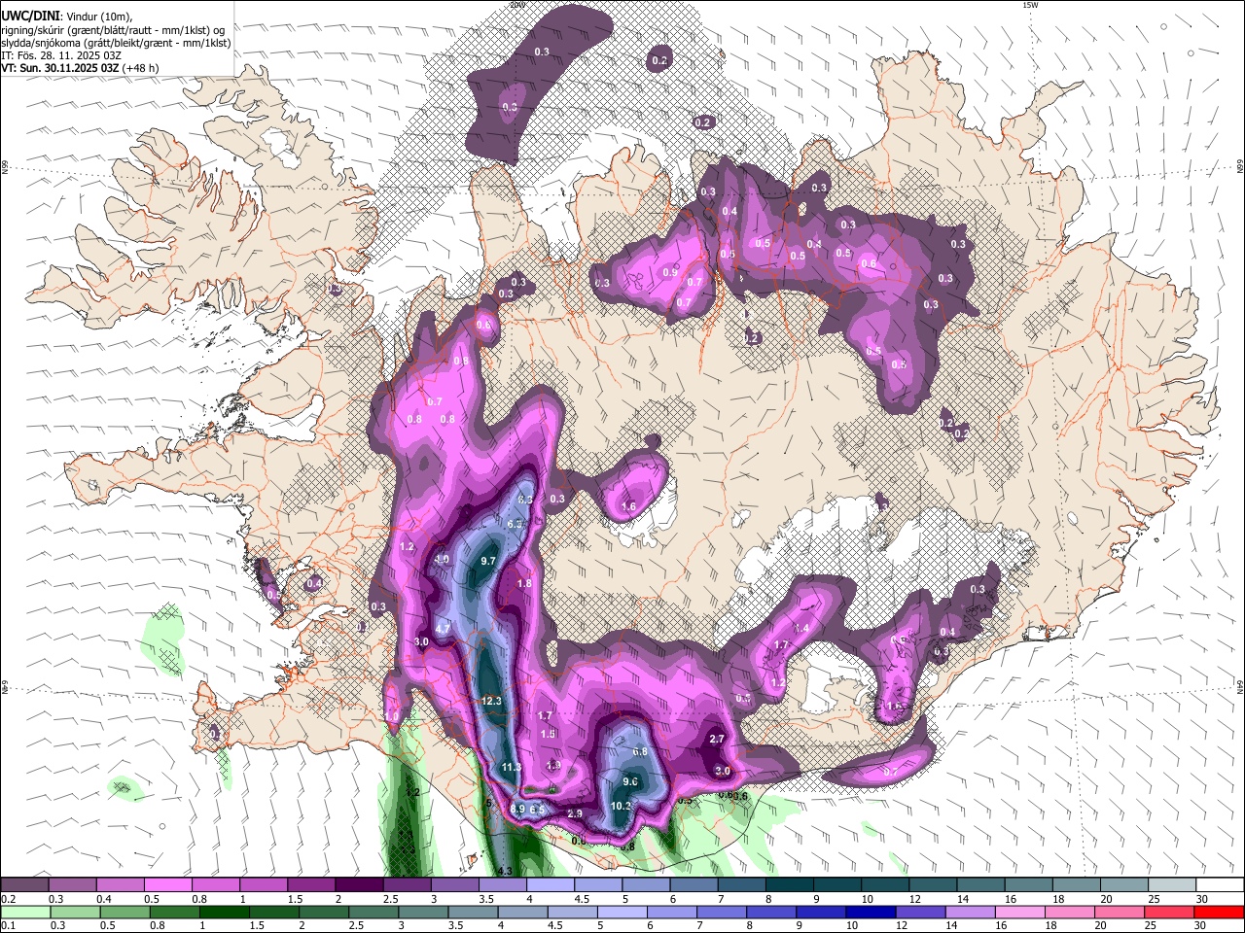
Task: Click the 15W longitude label
Action: [x=1030, y=5]
